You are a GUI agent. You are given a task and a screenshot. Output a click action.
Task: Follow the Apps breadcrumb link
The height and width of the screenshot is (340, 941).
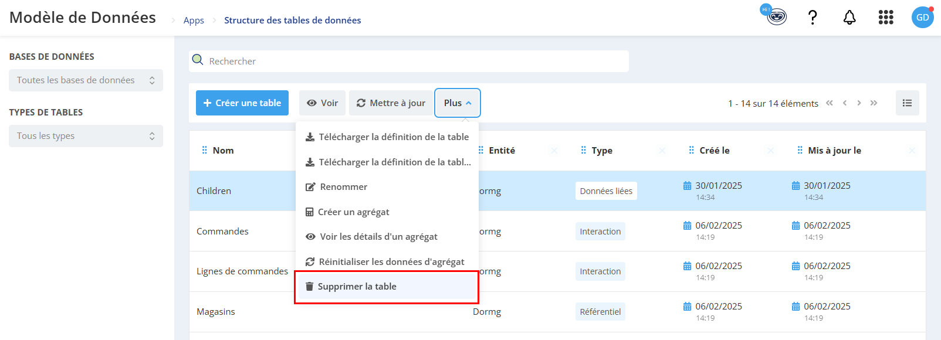click(194, 21)
